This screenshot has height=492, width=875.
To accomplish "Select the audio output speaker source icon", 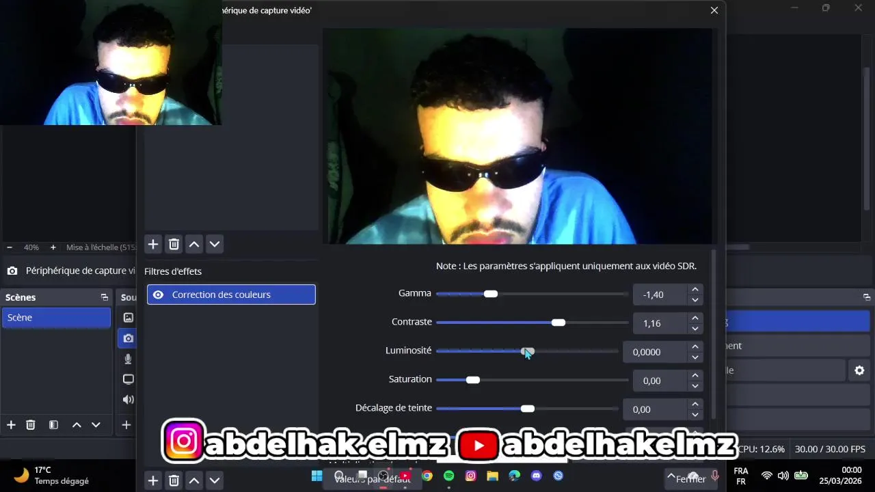I will 128,400.
